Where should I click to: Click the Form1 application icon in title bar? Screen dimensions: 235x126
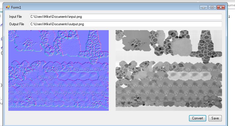tap(8, 7)
